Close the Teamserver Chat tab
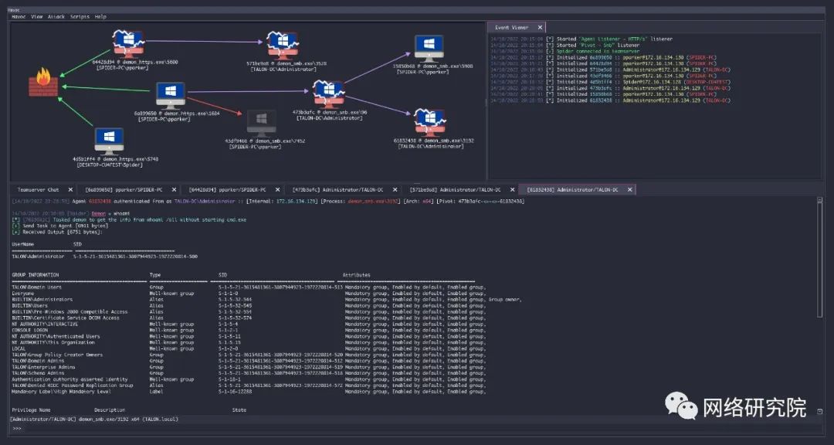 pyautogui.click(x=70, y=189)
